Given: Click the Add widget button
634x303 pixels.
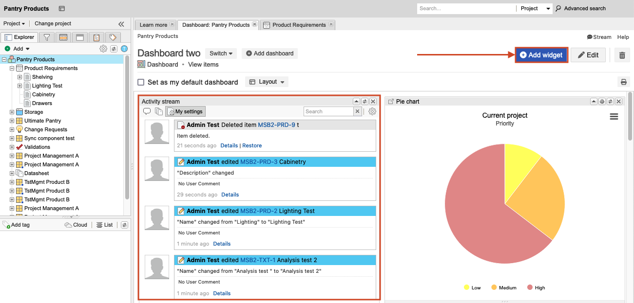Looking at the screenshot, I should point(541,55).
